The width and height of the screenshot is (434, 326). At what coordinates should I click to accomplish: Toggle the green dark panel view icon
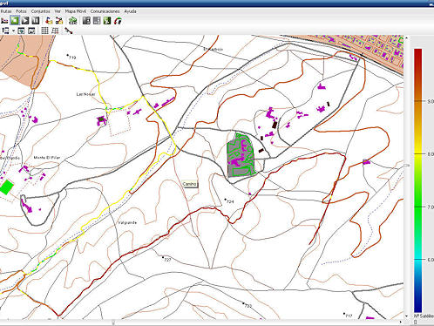107,20
